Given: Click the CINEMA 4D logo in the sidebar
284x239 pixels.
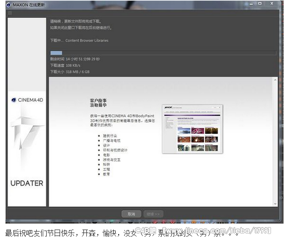Looking at the screenshot, I should click(27, 100).
